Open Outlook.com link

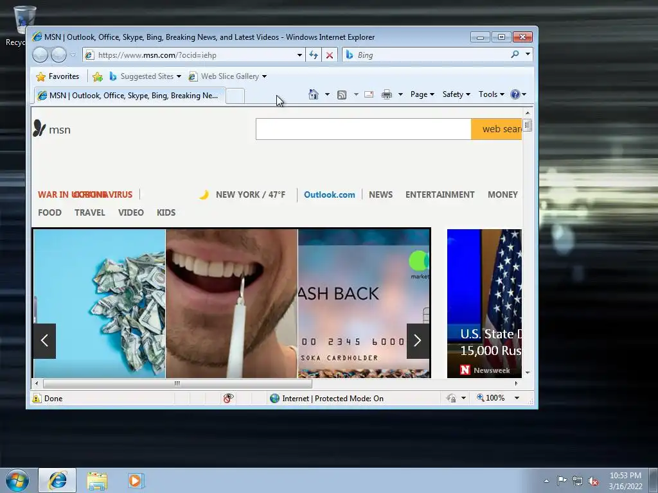[x=330, y=195]
